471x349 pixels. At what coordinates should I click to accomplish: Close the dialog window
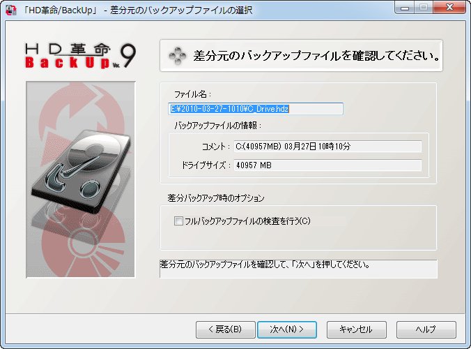[449, 8]
